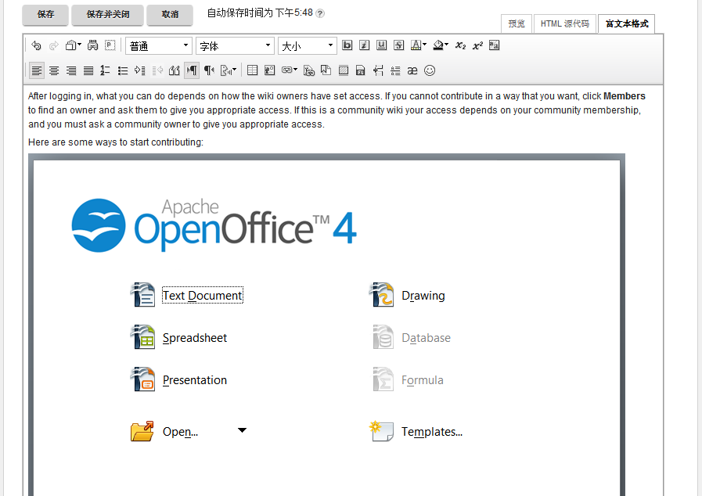Toggle superscript formatting
The image size is (702, 496).
click(477, 45)
